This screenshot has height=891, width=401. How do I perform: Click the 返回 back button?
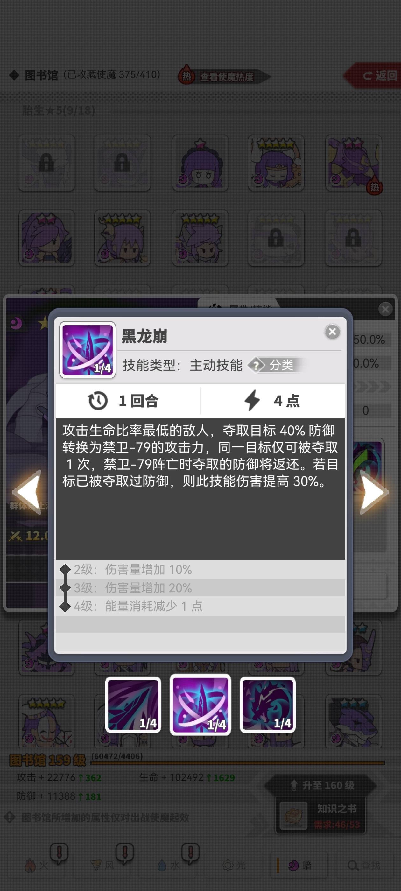click(x=374, y=75)
